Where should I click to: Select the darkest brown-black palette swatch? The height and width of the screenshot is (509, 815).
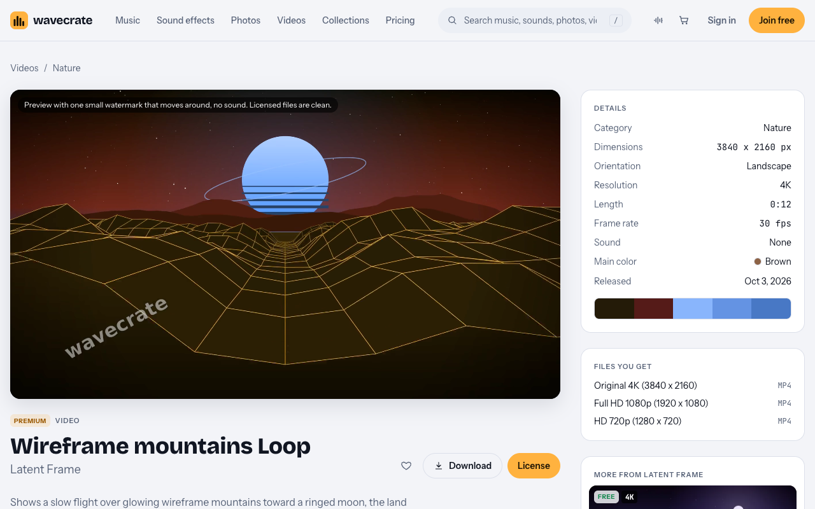(614, 309)
